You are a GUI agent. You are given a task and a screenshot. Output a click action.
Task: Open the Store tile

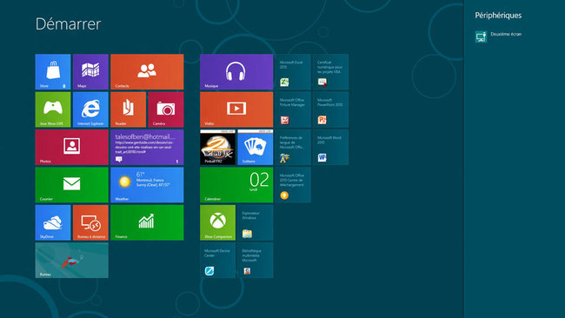tap(53, 71)
